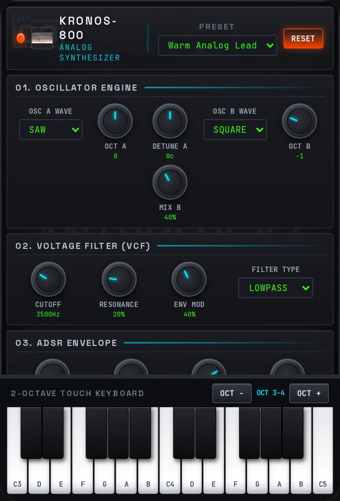Play the black key between C4 and D
The width and height of the screenshot is (340, 501).
tap(184, 432)
